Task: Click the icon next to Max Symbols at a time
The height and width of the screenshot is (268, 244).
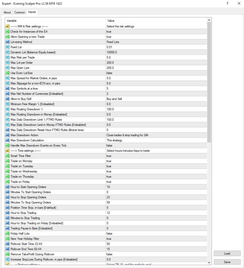Action: pyautogui.click(x=7, y=88)
